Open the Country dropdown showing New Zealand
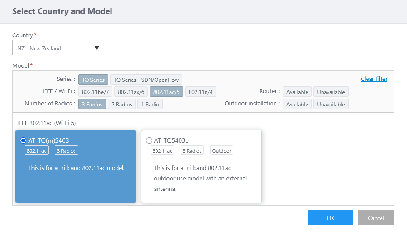 tap(58, 48)
